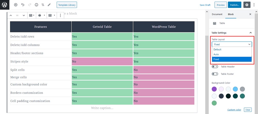Toggle the Table Footer switch
This screenshot has width=258, height=114.
(215, 74)
